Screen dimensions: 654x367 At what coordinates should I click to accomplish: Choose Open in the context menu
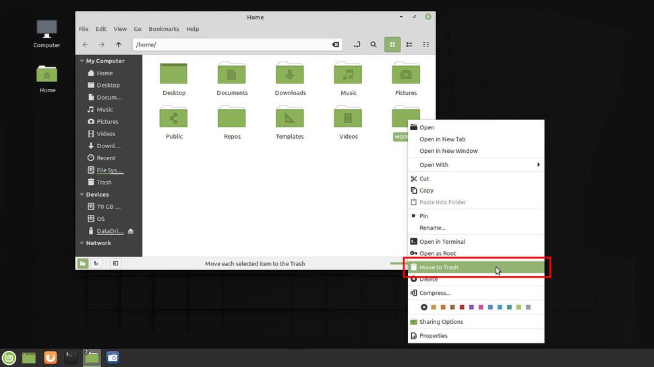tap(476, 127)
